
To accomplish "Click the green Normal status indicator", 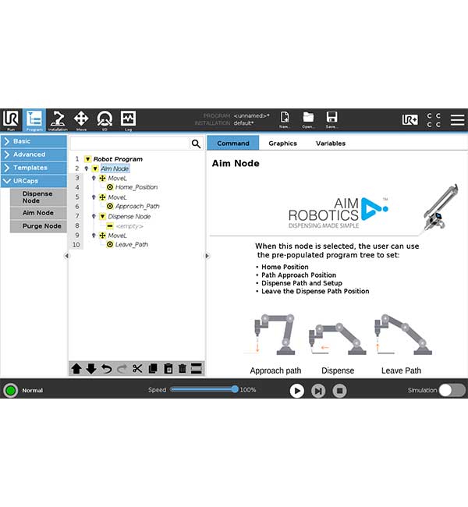I will 10,390.
